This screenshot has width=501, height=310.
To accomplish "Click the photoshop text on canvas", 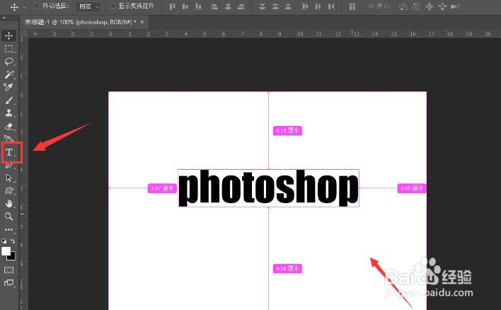I will pos(268,188).
